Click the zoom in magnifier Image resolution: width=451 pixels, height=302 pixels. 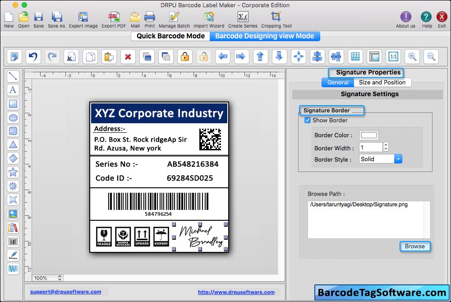click(x=412, y=56)
